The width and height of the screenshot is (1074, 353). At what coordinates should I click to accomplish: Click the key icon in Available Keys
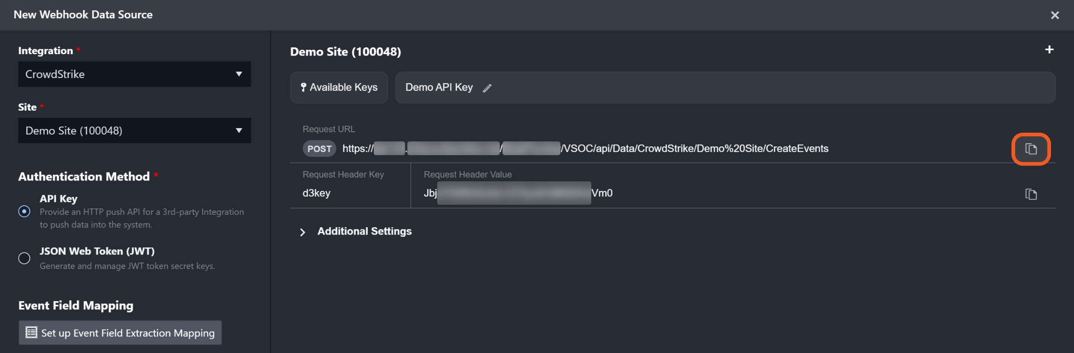pos(303,87)
